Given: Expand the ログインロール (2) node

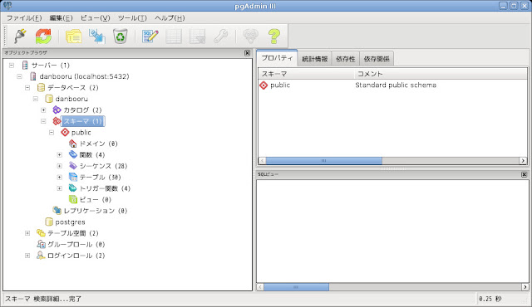Looking at the screenshot, I should (x=27, y=256).
